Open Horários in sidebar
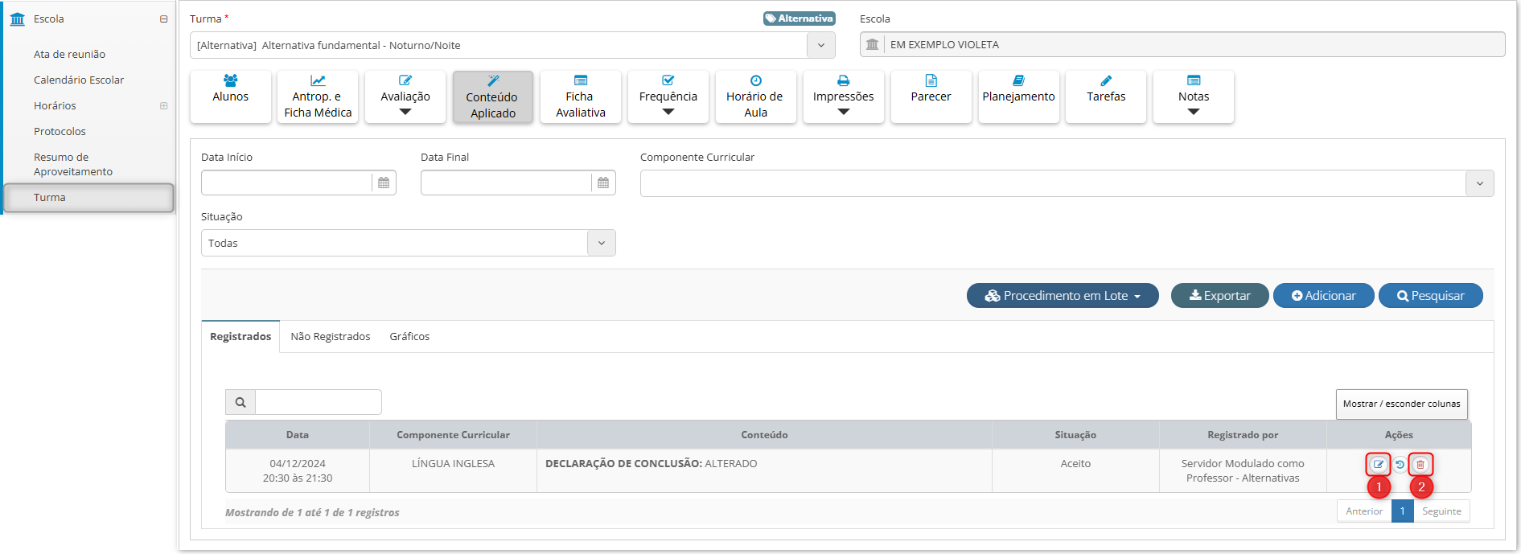The height and width of the screenshot is (554, 1521). (x=55, y=105)
